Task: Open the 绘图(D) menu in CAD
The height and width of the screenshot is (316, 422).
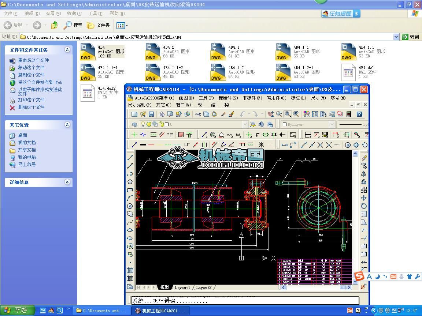Action: 186,98
